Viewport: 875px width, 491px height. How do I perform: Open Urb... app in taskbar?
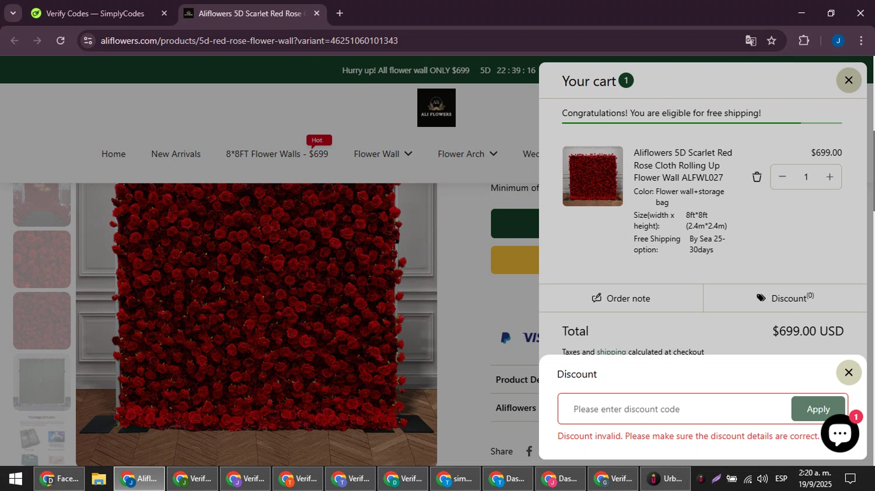click(665, 479)
